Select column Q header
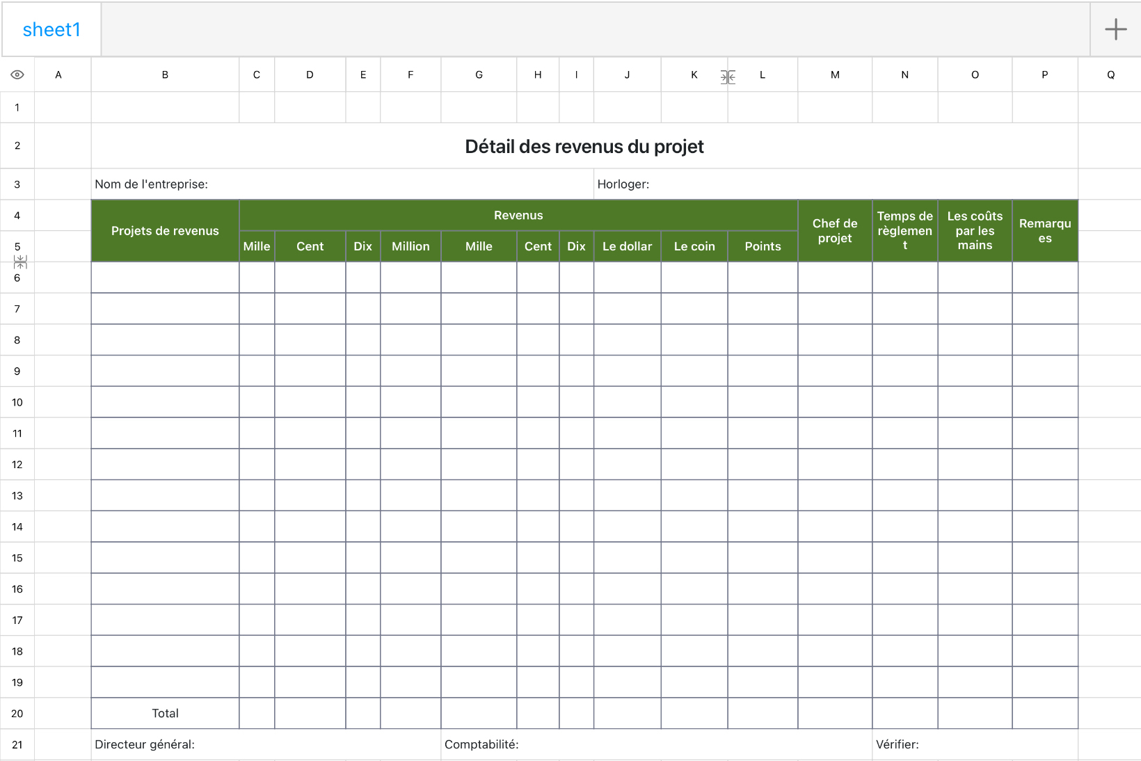The height and width of the screenshot is (761, 1141). pos(1110,74)
